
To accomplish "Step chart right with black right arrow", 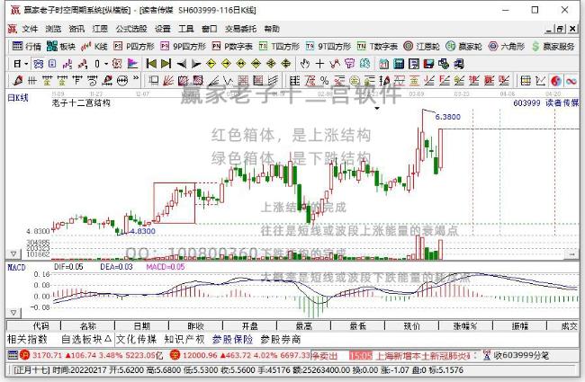I will click(196, 64).
